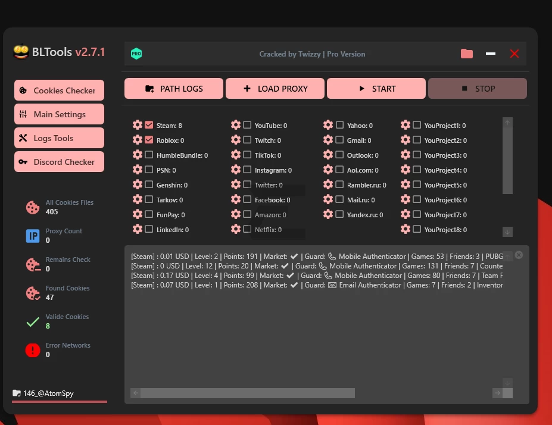The height and width of the screenshot is (425, 552).
Task: Enable the YouProject4 checkbox
Action: [x=417, y=170]
